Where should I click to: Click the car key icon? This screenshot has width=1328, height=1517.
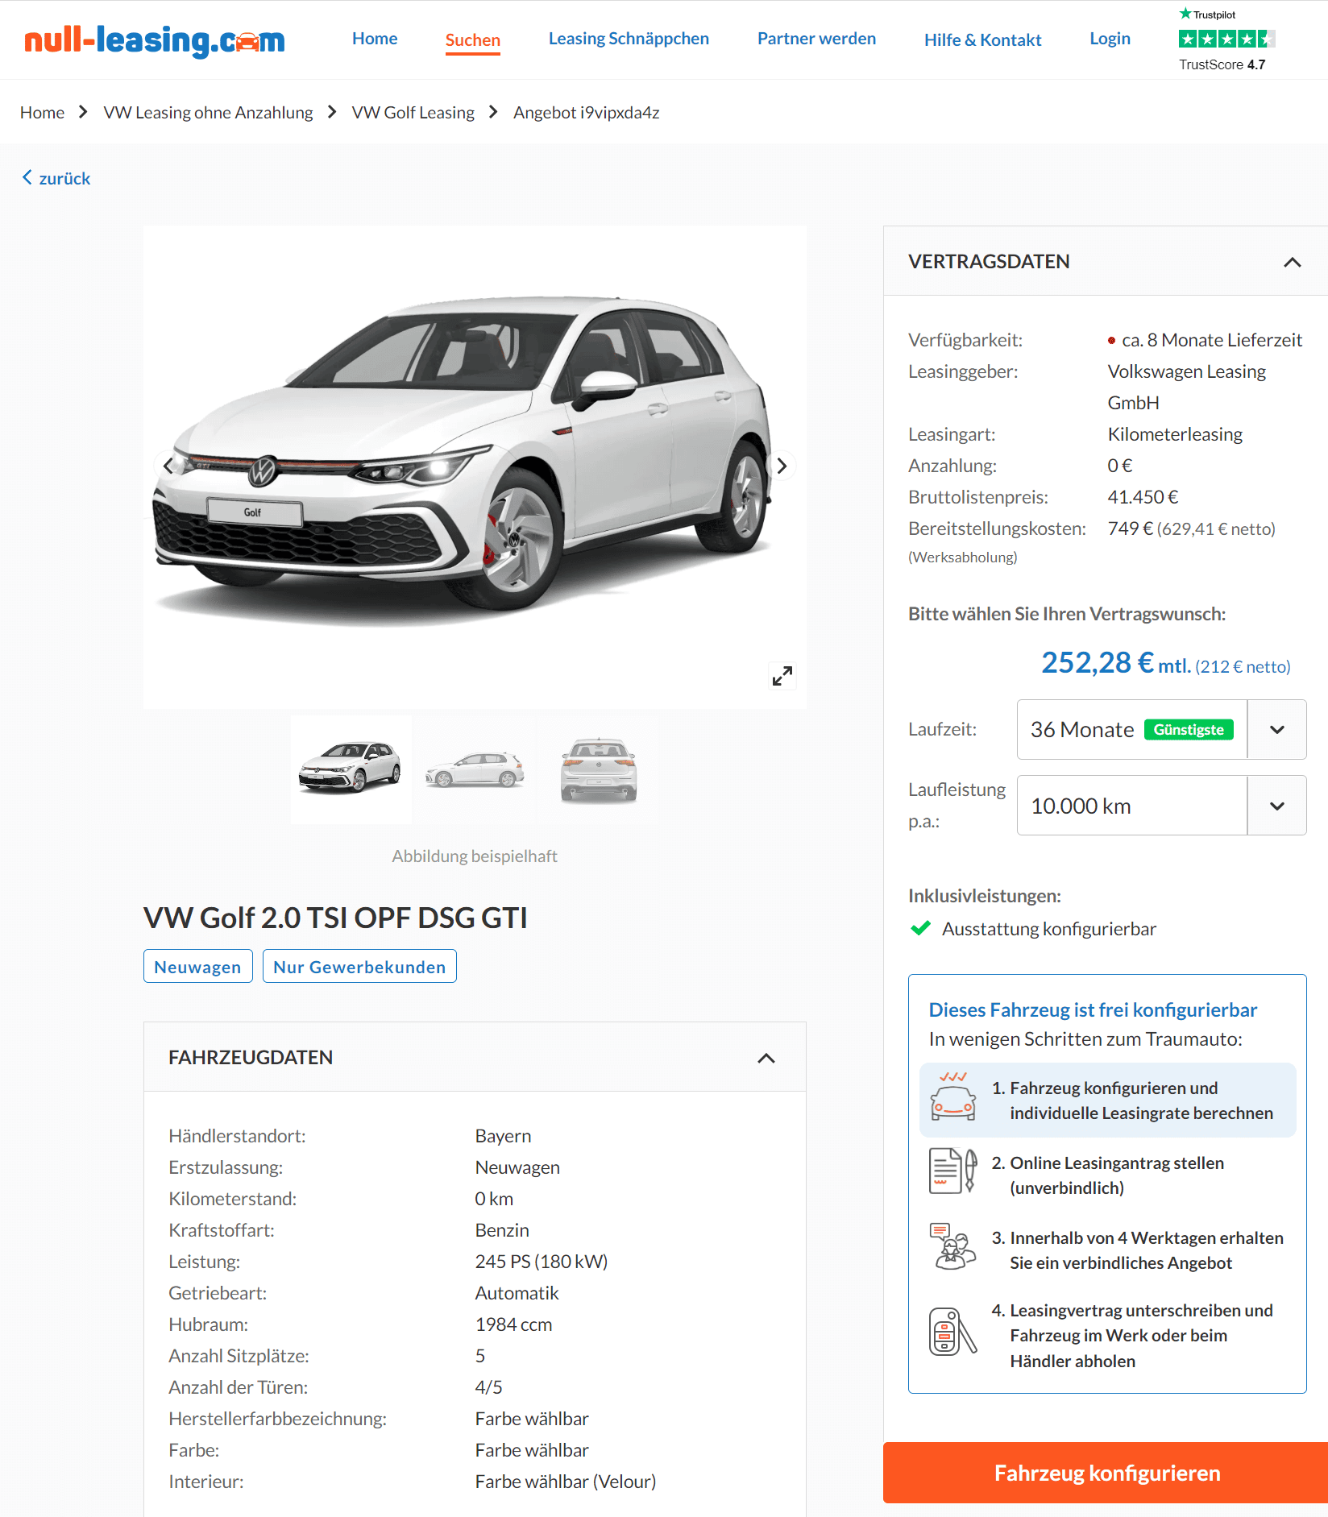tap(953, 1332)
